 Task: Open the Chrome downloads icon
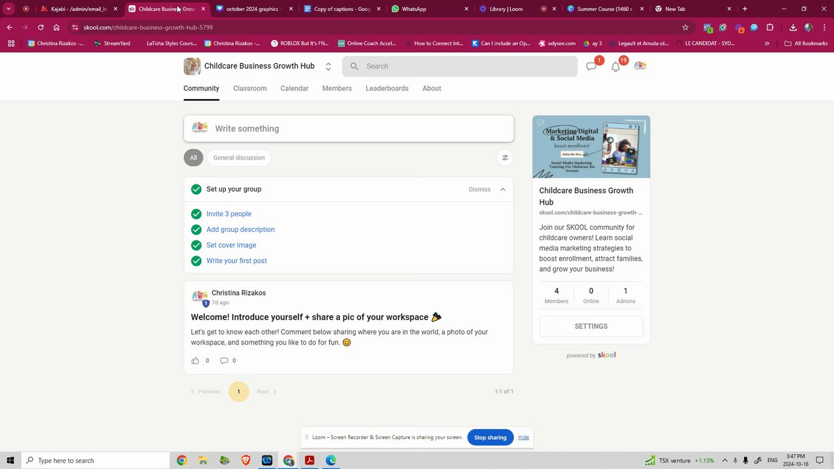point(793,27)
